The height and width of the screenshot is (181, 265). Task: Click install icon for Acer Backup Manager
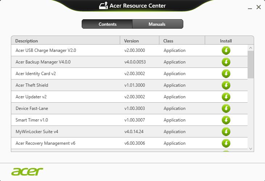point(226,62)
